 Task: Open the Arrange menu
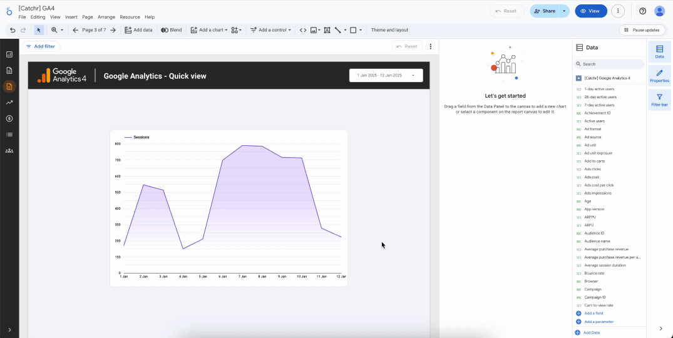(106, 17)
